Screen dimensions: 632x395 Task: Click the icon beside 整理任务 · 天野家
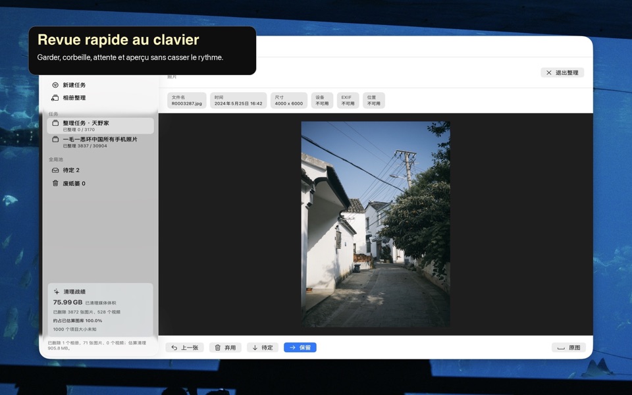[x=55, y=123]
